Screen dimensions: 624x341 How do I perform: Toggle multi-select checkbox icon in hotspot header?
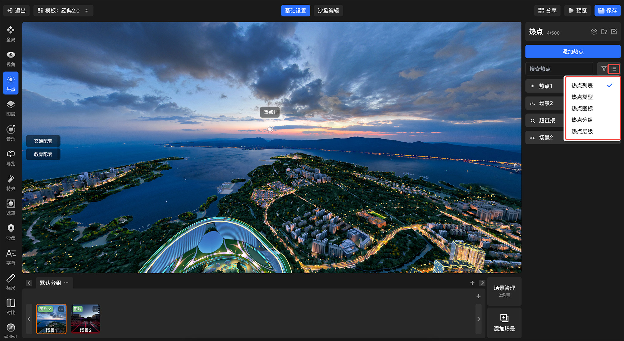(614, 32)
